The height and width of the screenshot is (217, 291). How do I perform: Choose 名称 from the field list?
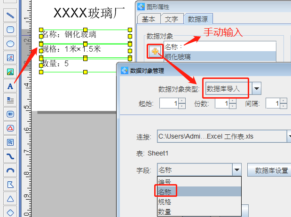pos(199,192)
